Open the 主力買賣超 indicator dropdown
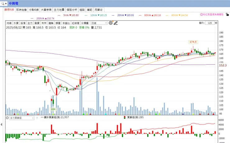Viewport: 230px width, 143px height. (22, 118)
